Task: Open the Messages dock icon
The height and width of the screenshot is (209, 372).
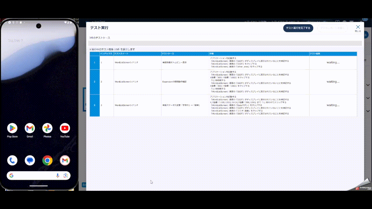Action: [x=30, y=160]
